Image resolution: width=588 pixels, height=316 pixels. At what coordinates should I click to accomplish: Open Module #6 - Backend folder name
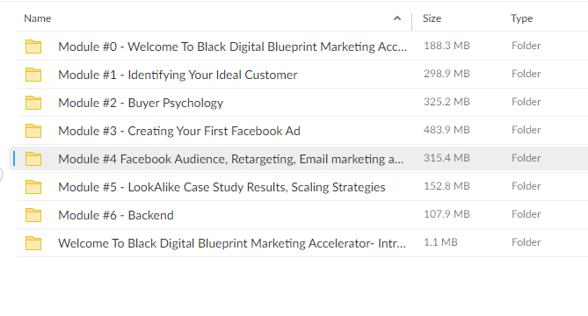pyautogui.click(x=116, y=215)
